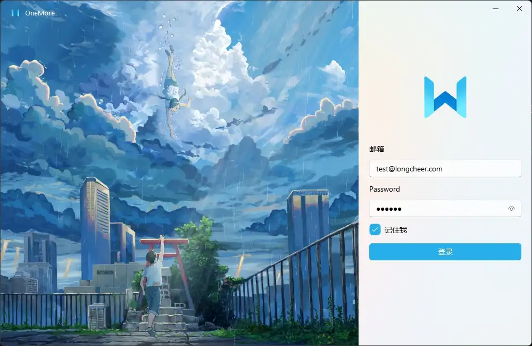This screenshot has width=532, height=346.
Task: Focus the Password input field
Action: pyautogui.click(x=445, y=209)
